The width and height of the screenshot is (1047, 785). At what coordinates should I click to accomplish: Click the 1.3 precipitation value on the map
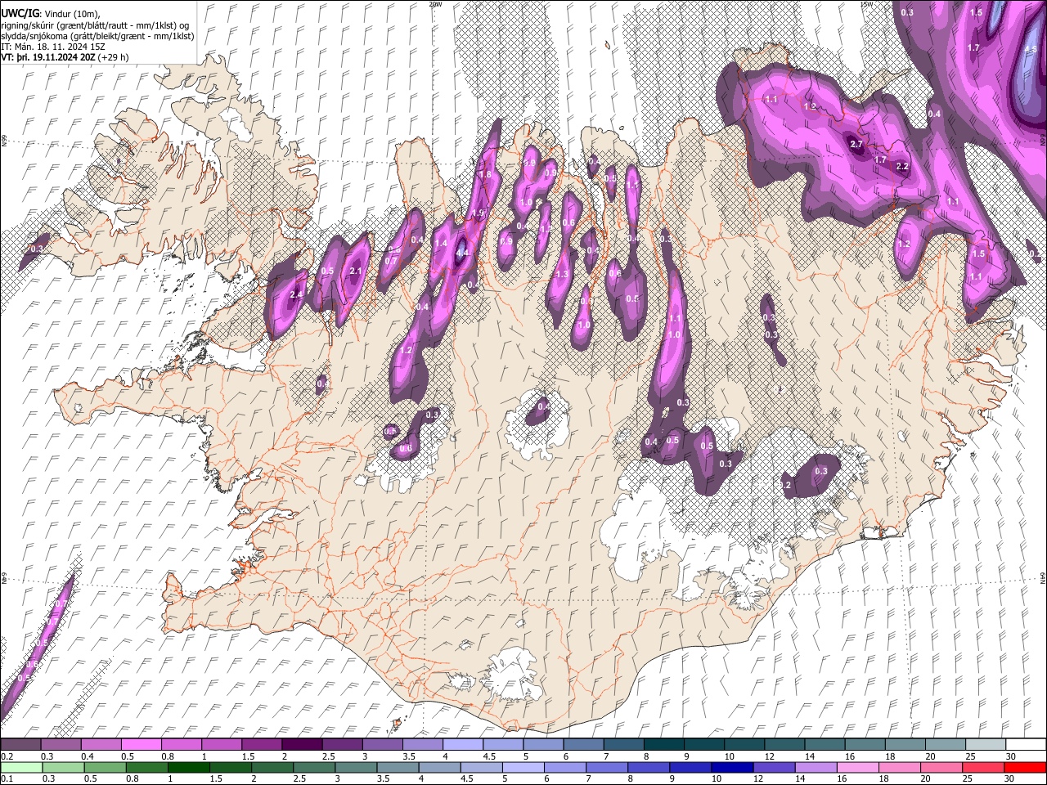pos(562,275)
